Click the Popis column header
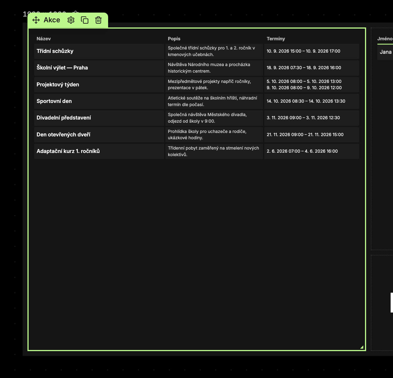 174,39
